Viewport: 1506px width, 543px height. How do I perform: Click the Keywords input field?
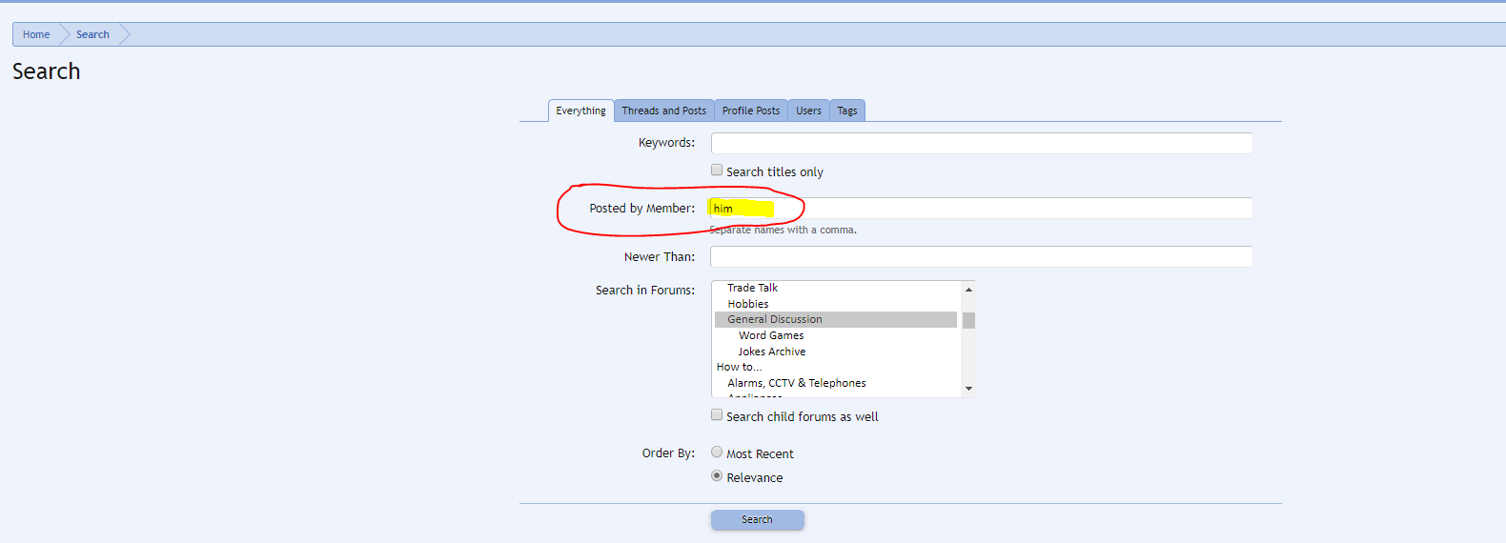point(981,143)
